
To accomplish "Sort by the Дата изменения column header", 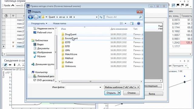I will click(119, 29).
